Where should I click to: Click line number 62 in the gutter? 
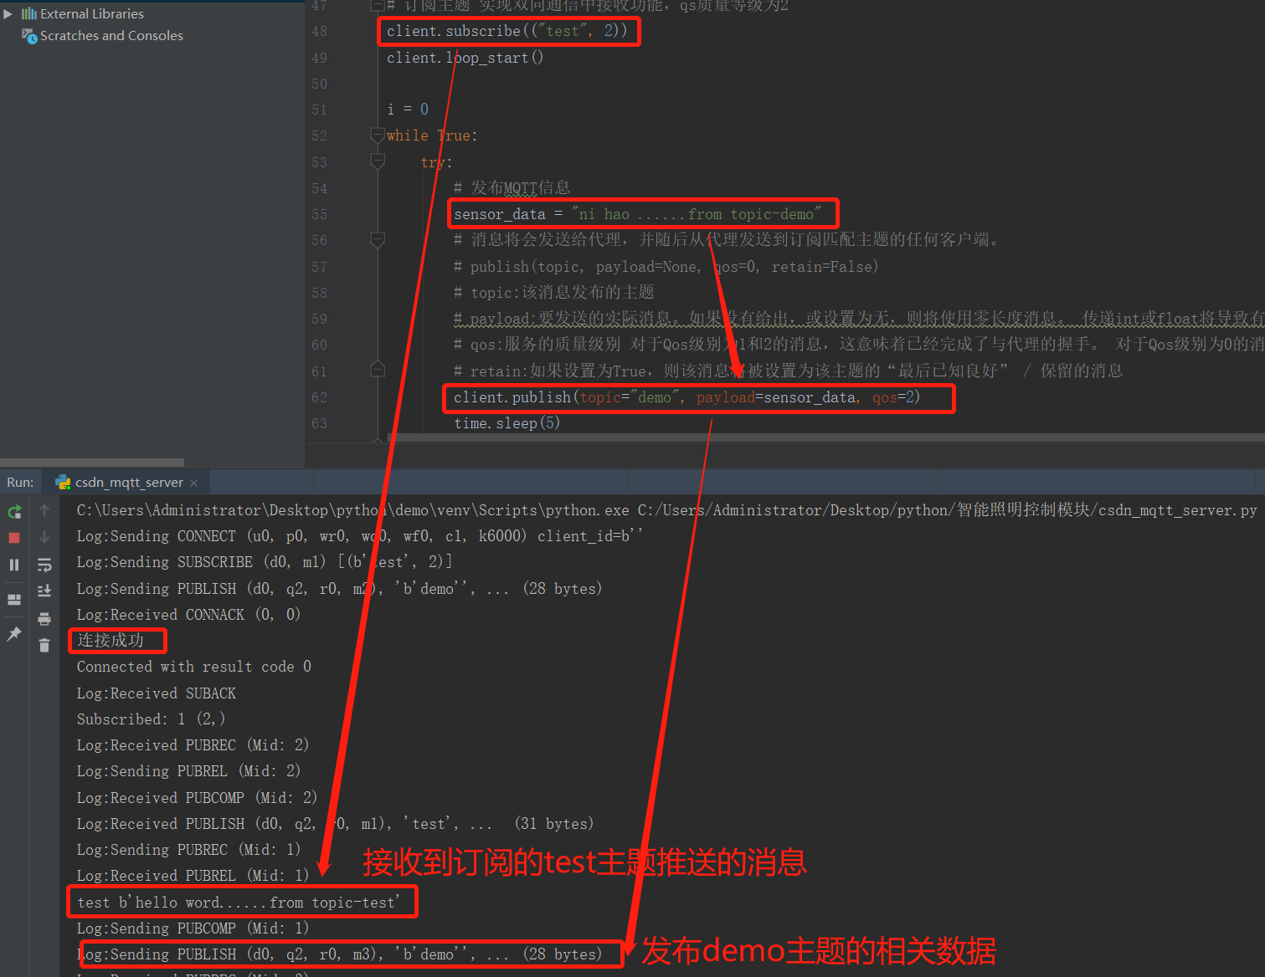click(x=319, y=397)
